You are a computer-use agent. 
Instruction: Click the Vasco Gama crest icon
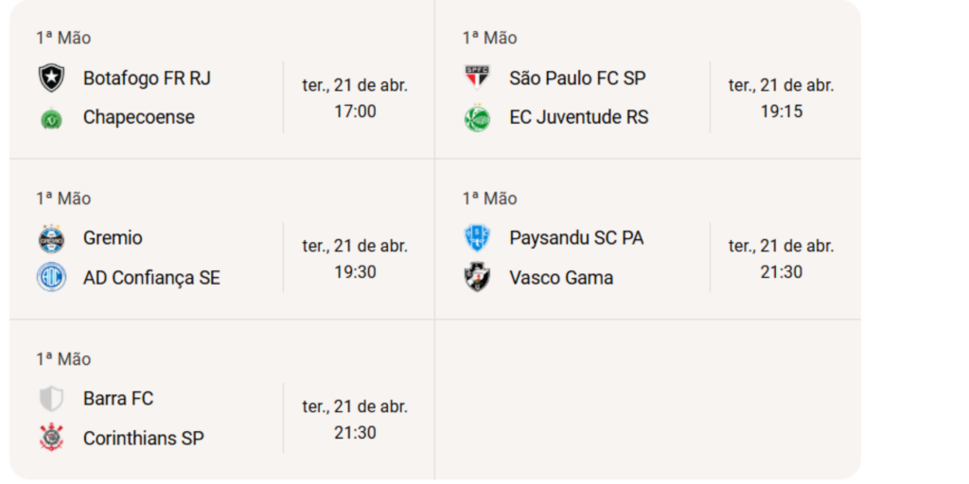[477, 278]
